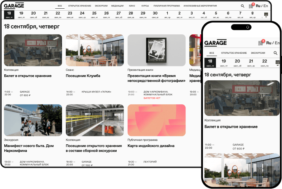Select date 25 in the desktop date bar
The width and height of the screenshot is (282, 189).
coord(94,15)
